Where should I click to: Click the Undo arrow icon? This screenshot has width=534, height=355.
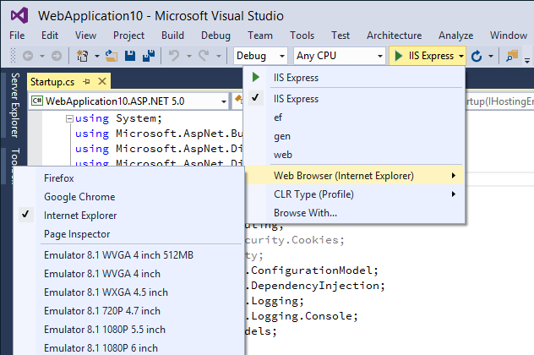pos(174,56)
